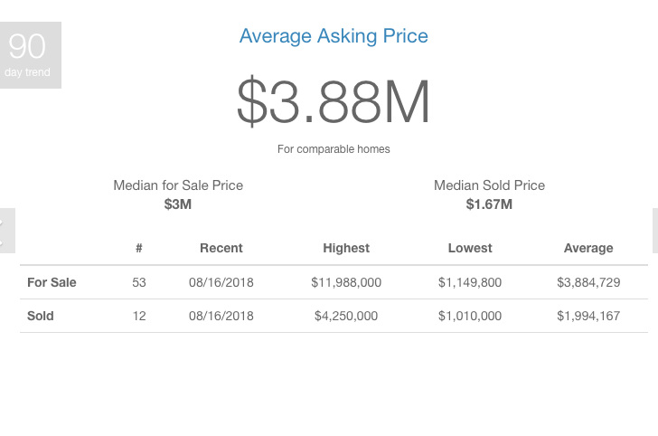Sort by the Average column header
658x436 pixels.
pos(588,248)
